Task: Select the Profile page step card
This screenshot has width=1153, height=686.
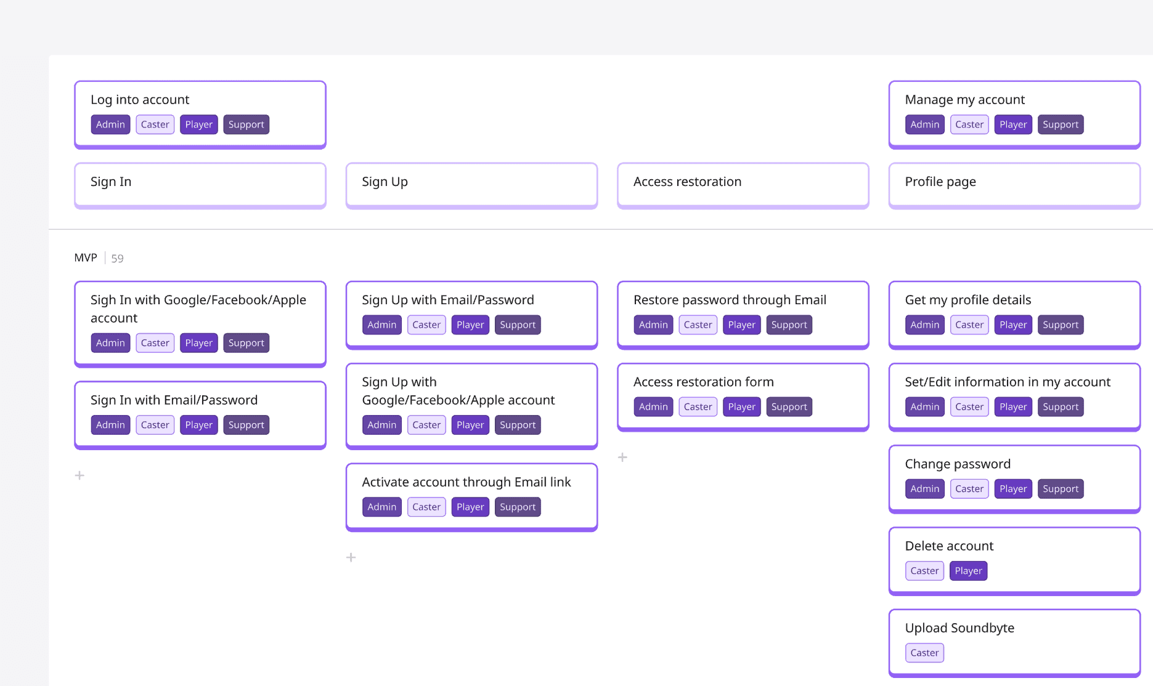Action: [1014, 185]
